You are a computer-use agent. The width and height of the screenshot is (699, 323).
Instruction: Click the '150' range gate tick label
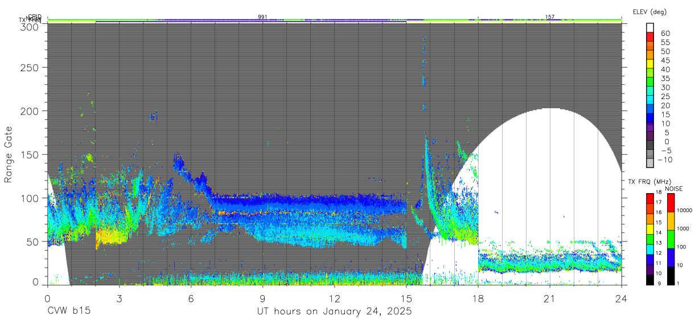[x=30, y=154]
